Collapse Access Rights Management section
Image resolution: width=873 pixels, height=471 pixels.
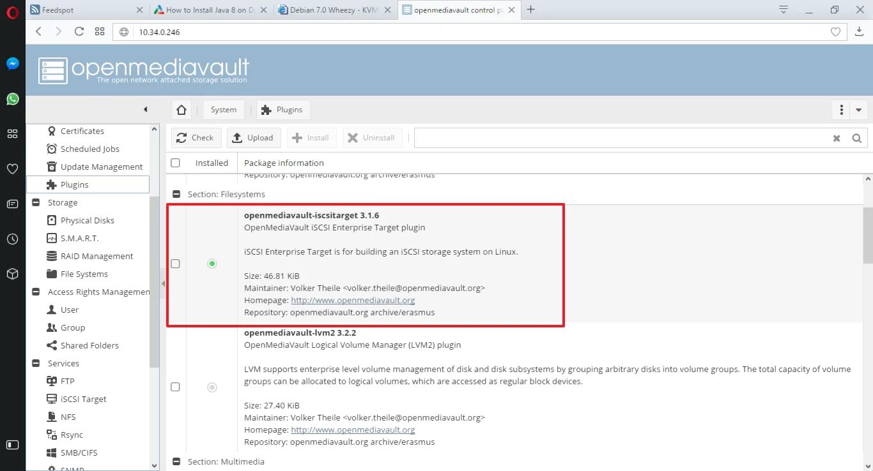click(x=36, y=292)
